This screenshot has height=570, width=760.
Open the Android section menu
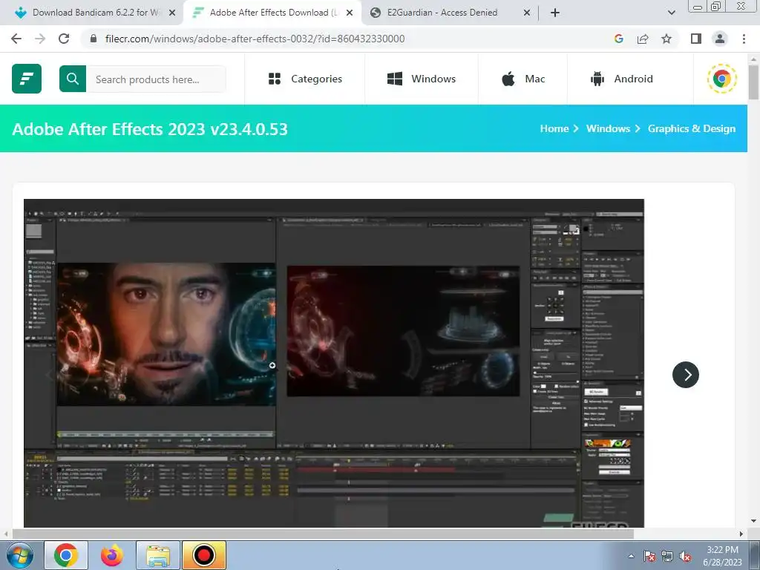(x=621, y=79)
